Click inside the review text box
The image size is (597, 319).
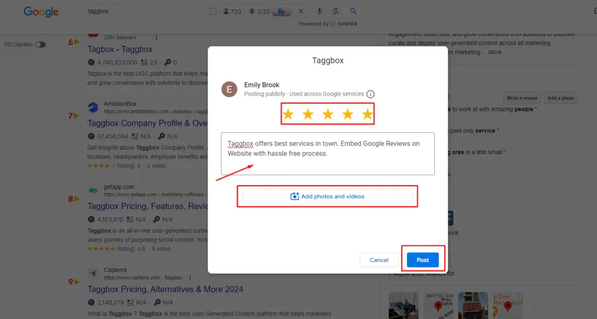tap(328, 154)
